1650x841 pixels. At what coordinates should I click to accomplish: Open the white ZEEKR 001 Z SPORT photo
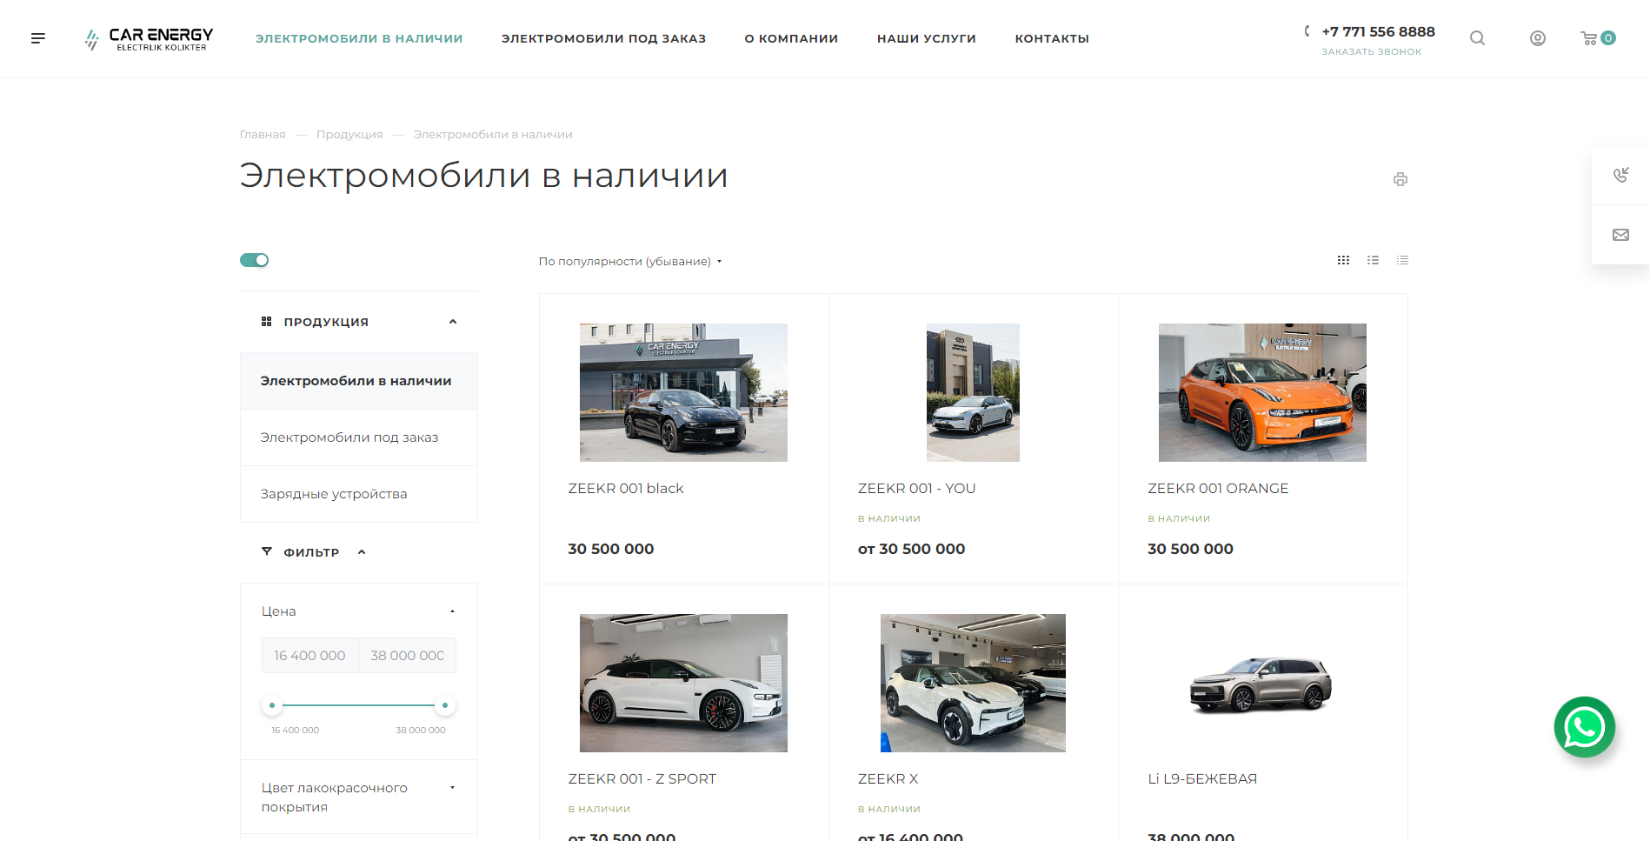pyautogui.click(x=683, y=683)
